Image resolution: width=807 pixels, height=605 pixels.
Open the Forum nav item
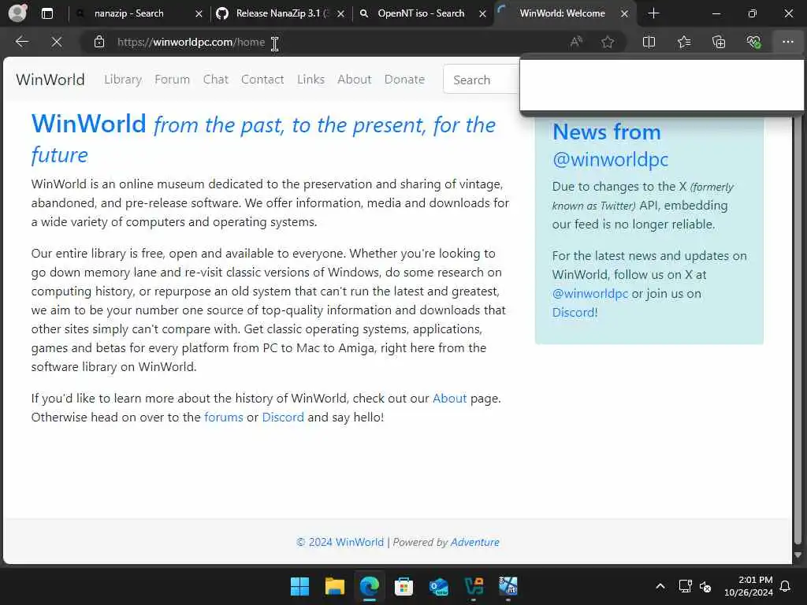tap(172, 80)
